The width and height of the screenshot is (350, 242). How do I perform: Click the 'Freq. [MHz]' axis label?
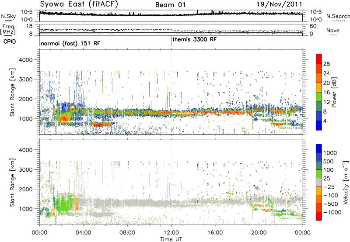[x=8, y=30]
